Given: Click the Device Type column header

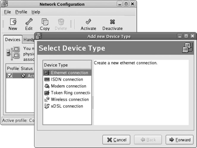Looking at the screenshot, I should pos(67,65).
